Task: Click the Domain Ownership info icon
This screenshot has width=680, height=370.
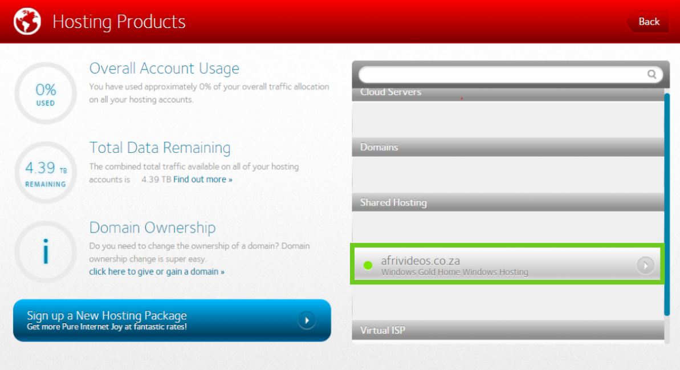Action: (x=46, y=251)
